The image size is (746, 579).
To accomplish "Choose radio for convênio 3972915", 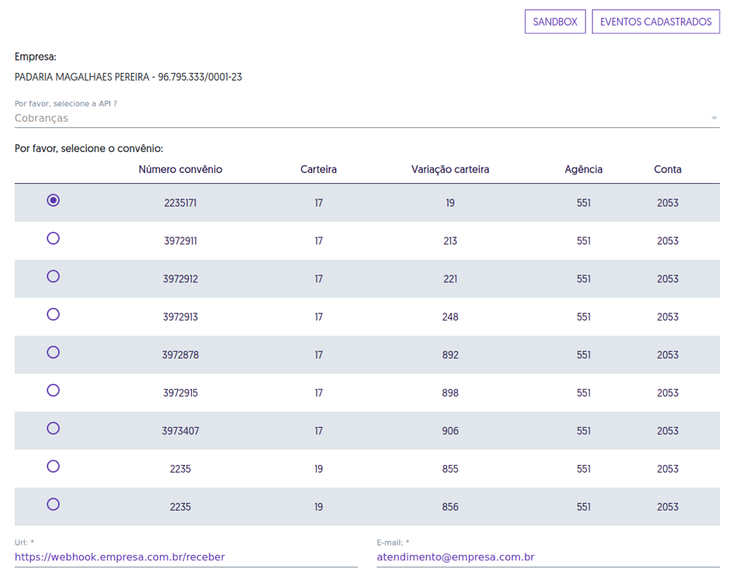I will 54,390.
